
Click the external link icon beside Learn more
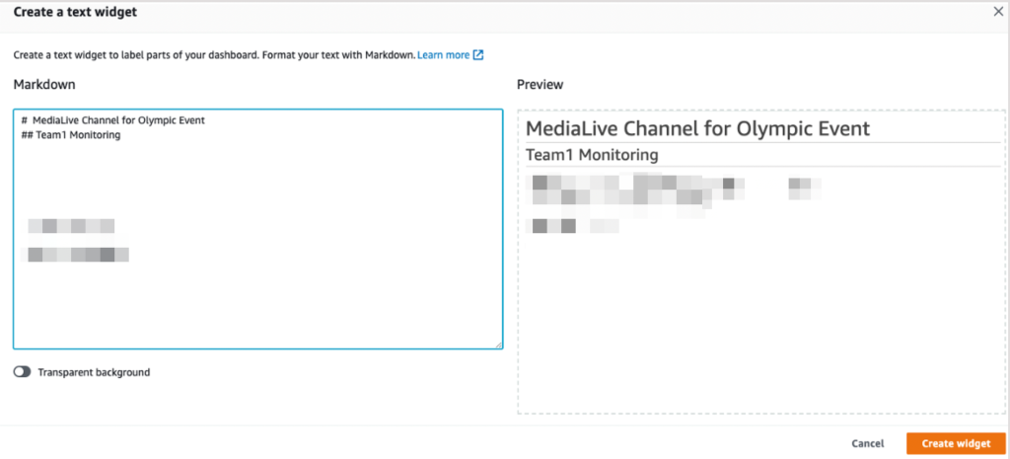coord(478,55)
